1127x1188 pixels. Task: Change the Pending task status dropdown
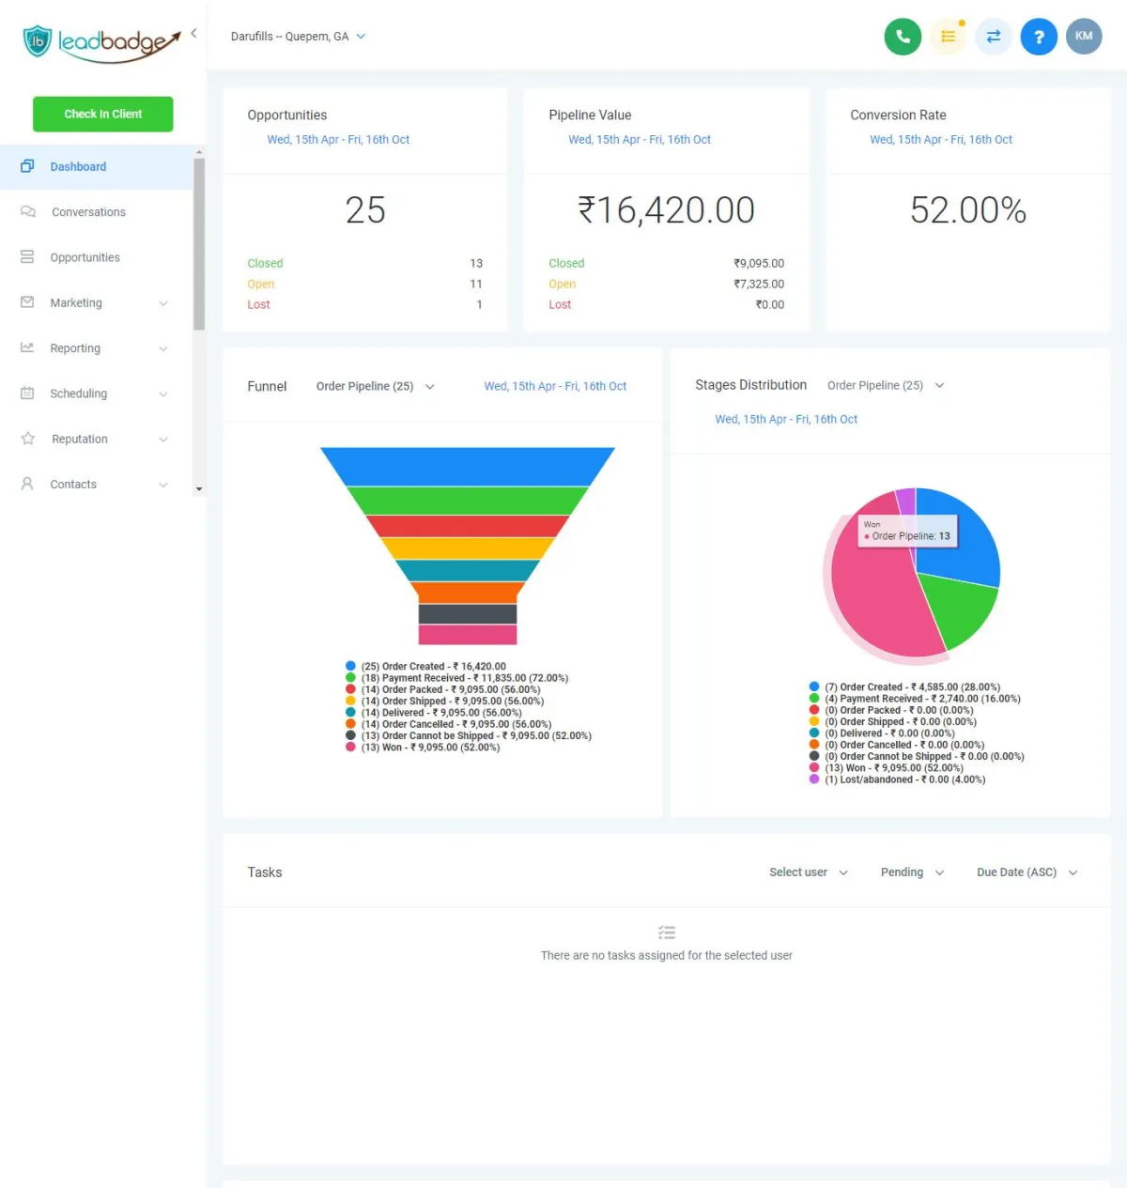[912, 872]
